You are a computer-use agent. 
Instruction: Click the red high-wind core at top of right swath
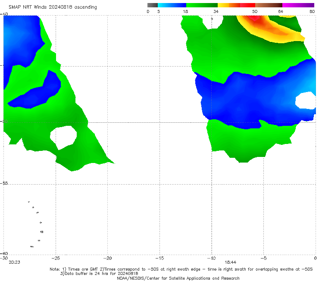tap(254, 18)
